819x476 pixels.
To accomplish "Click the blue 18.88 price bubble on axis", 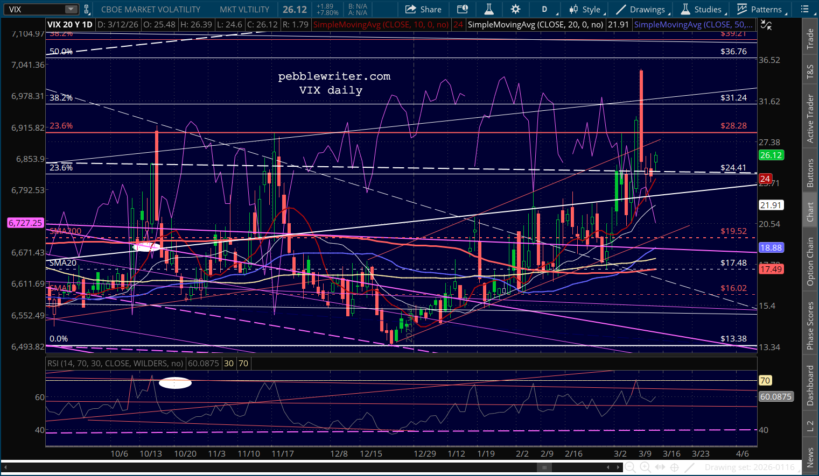I will pos(771,248).
